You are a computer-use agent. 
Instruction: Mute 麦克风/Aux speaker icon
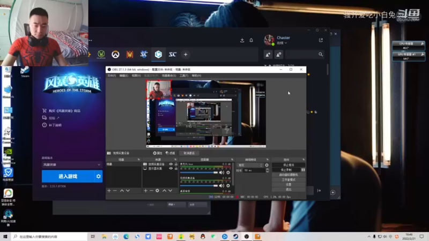pyautogui.click(x=221, y=172)
